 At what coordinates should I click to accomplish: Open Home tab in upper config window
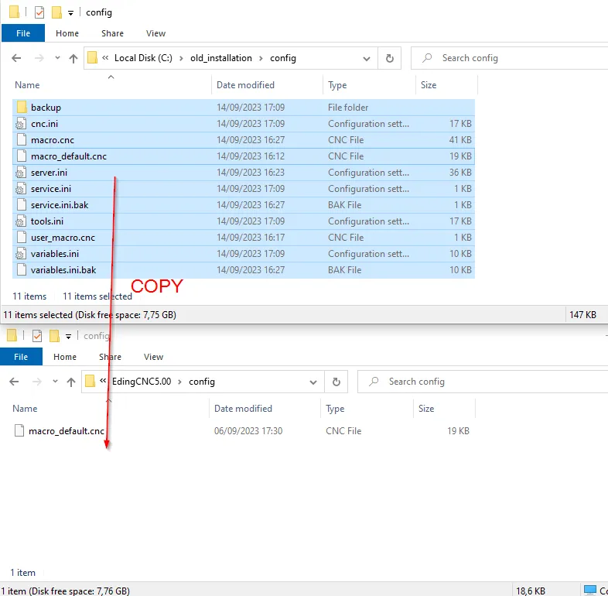67,33
